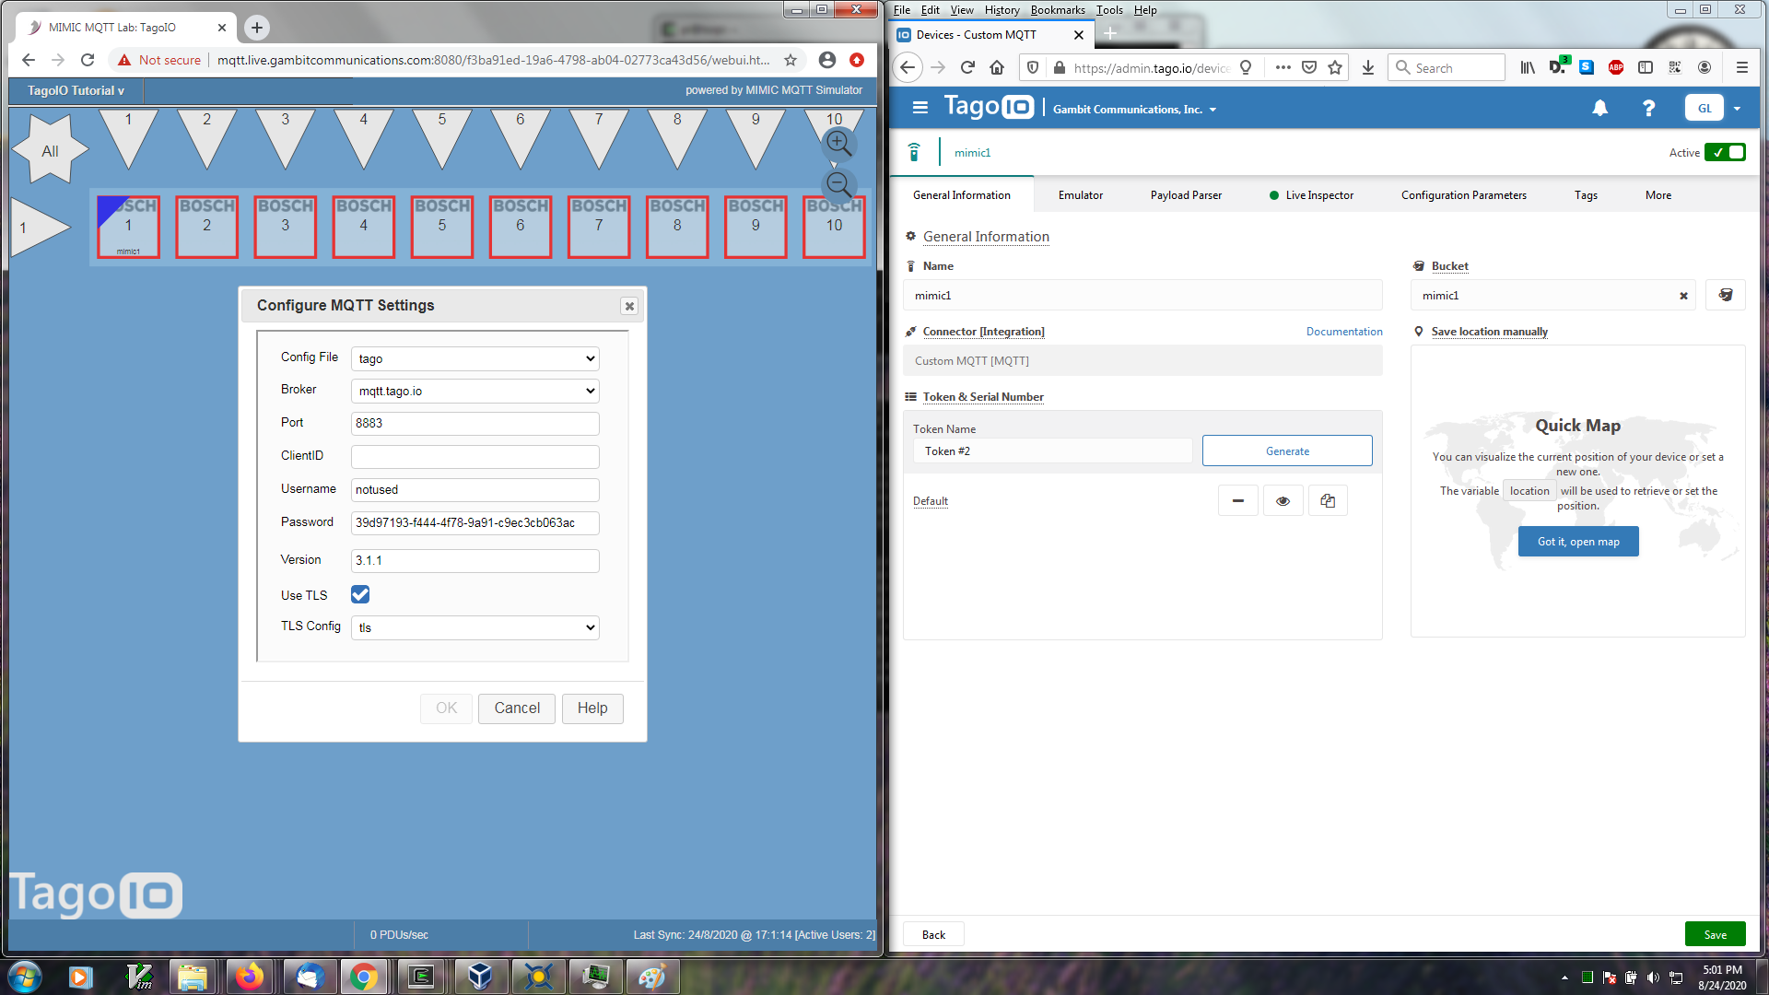Viewport: 1769px width, 995px height.
Task: Select BOSCH sensor tile 5
Action: point(442,227)
